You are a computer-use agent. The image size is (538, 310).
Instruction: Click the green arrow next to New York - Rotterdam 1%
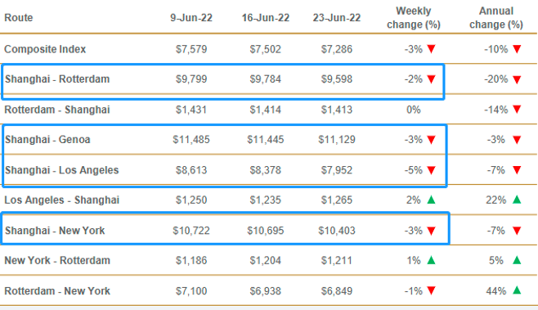tap(431, 260)
